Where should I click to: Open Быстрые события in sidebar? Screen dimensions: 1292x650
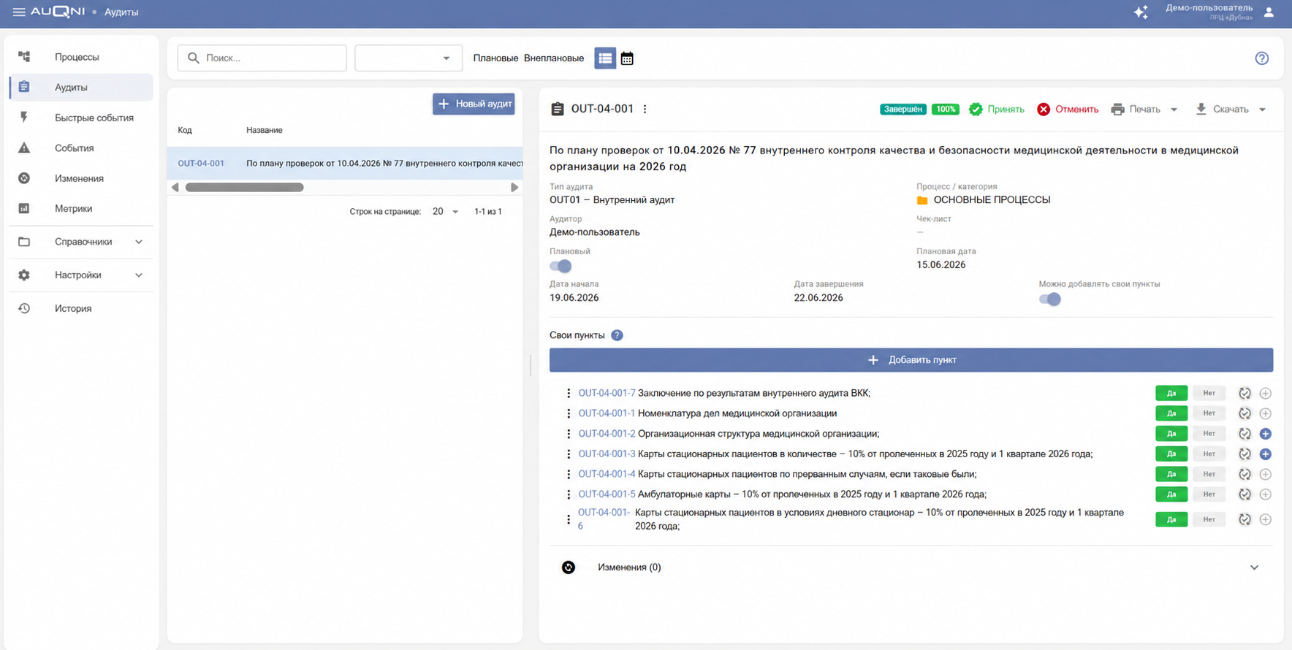coord(81,118)
